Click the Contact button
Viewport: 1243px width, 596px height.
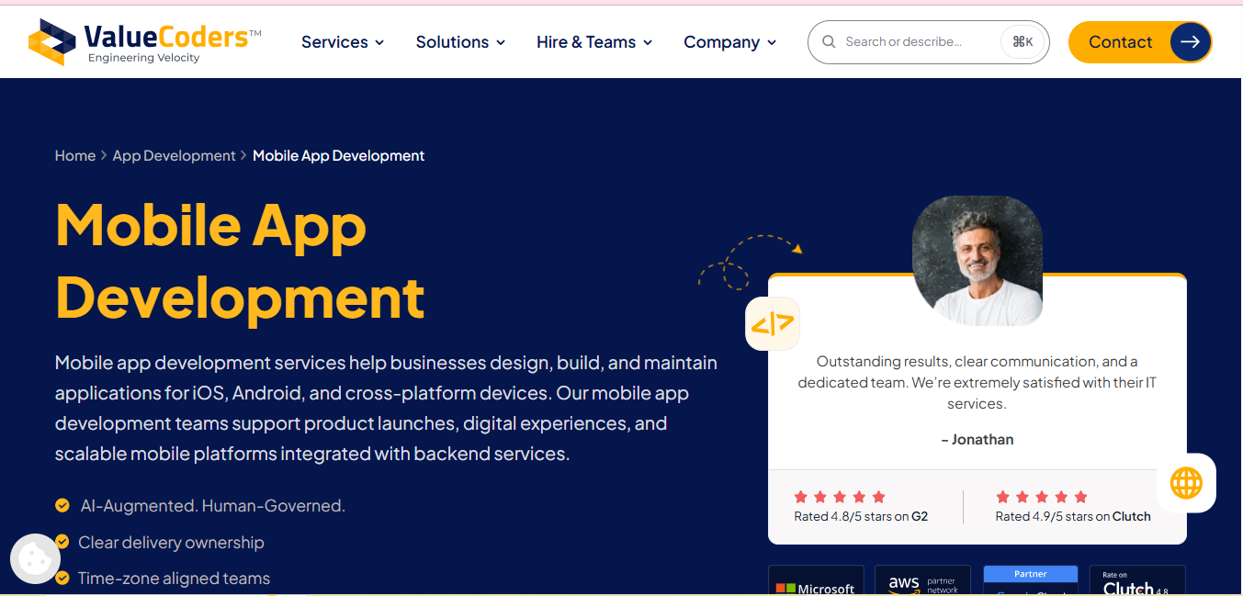[x=1140, y=42]
